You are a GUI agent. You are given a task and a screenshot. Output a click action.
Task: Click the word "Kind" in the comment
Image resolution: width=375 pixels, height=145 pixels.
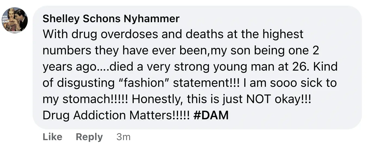(x=325, y=67)
